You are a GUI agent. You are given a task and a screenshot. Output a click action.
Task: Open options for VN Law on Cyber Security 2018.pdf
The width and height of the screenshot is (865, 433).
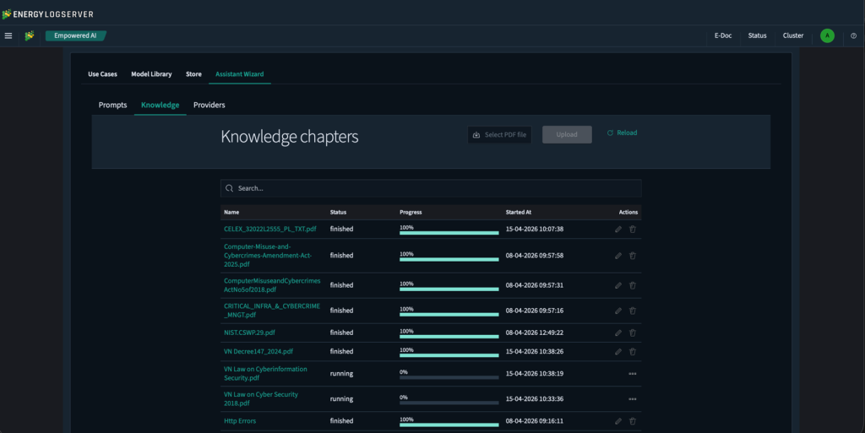632,399
